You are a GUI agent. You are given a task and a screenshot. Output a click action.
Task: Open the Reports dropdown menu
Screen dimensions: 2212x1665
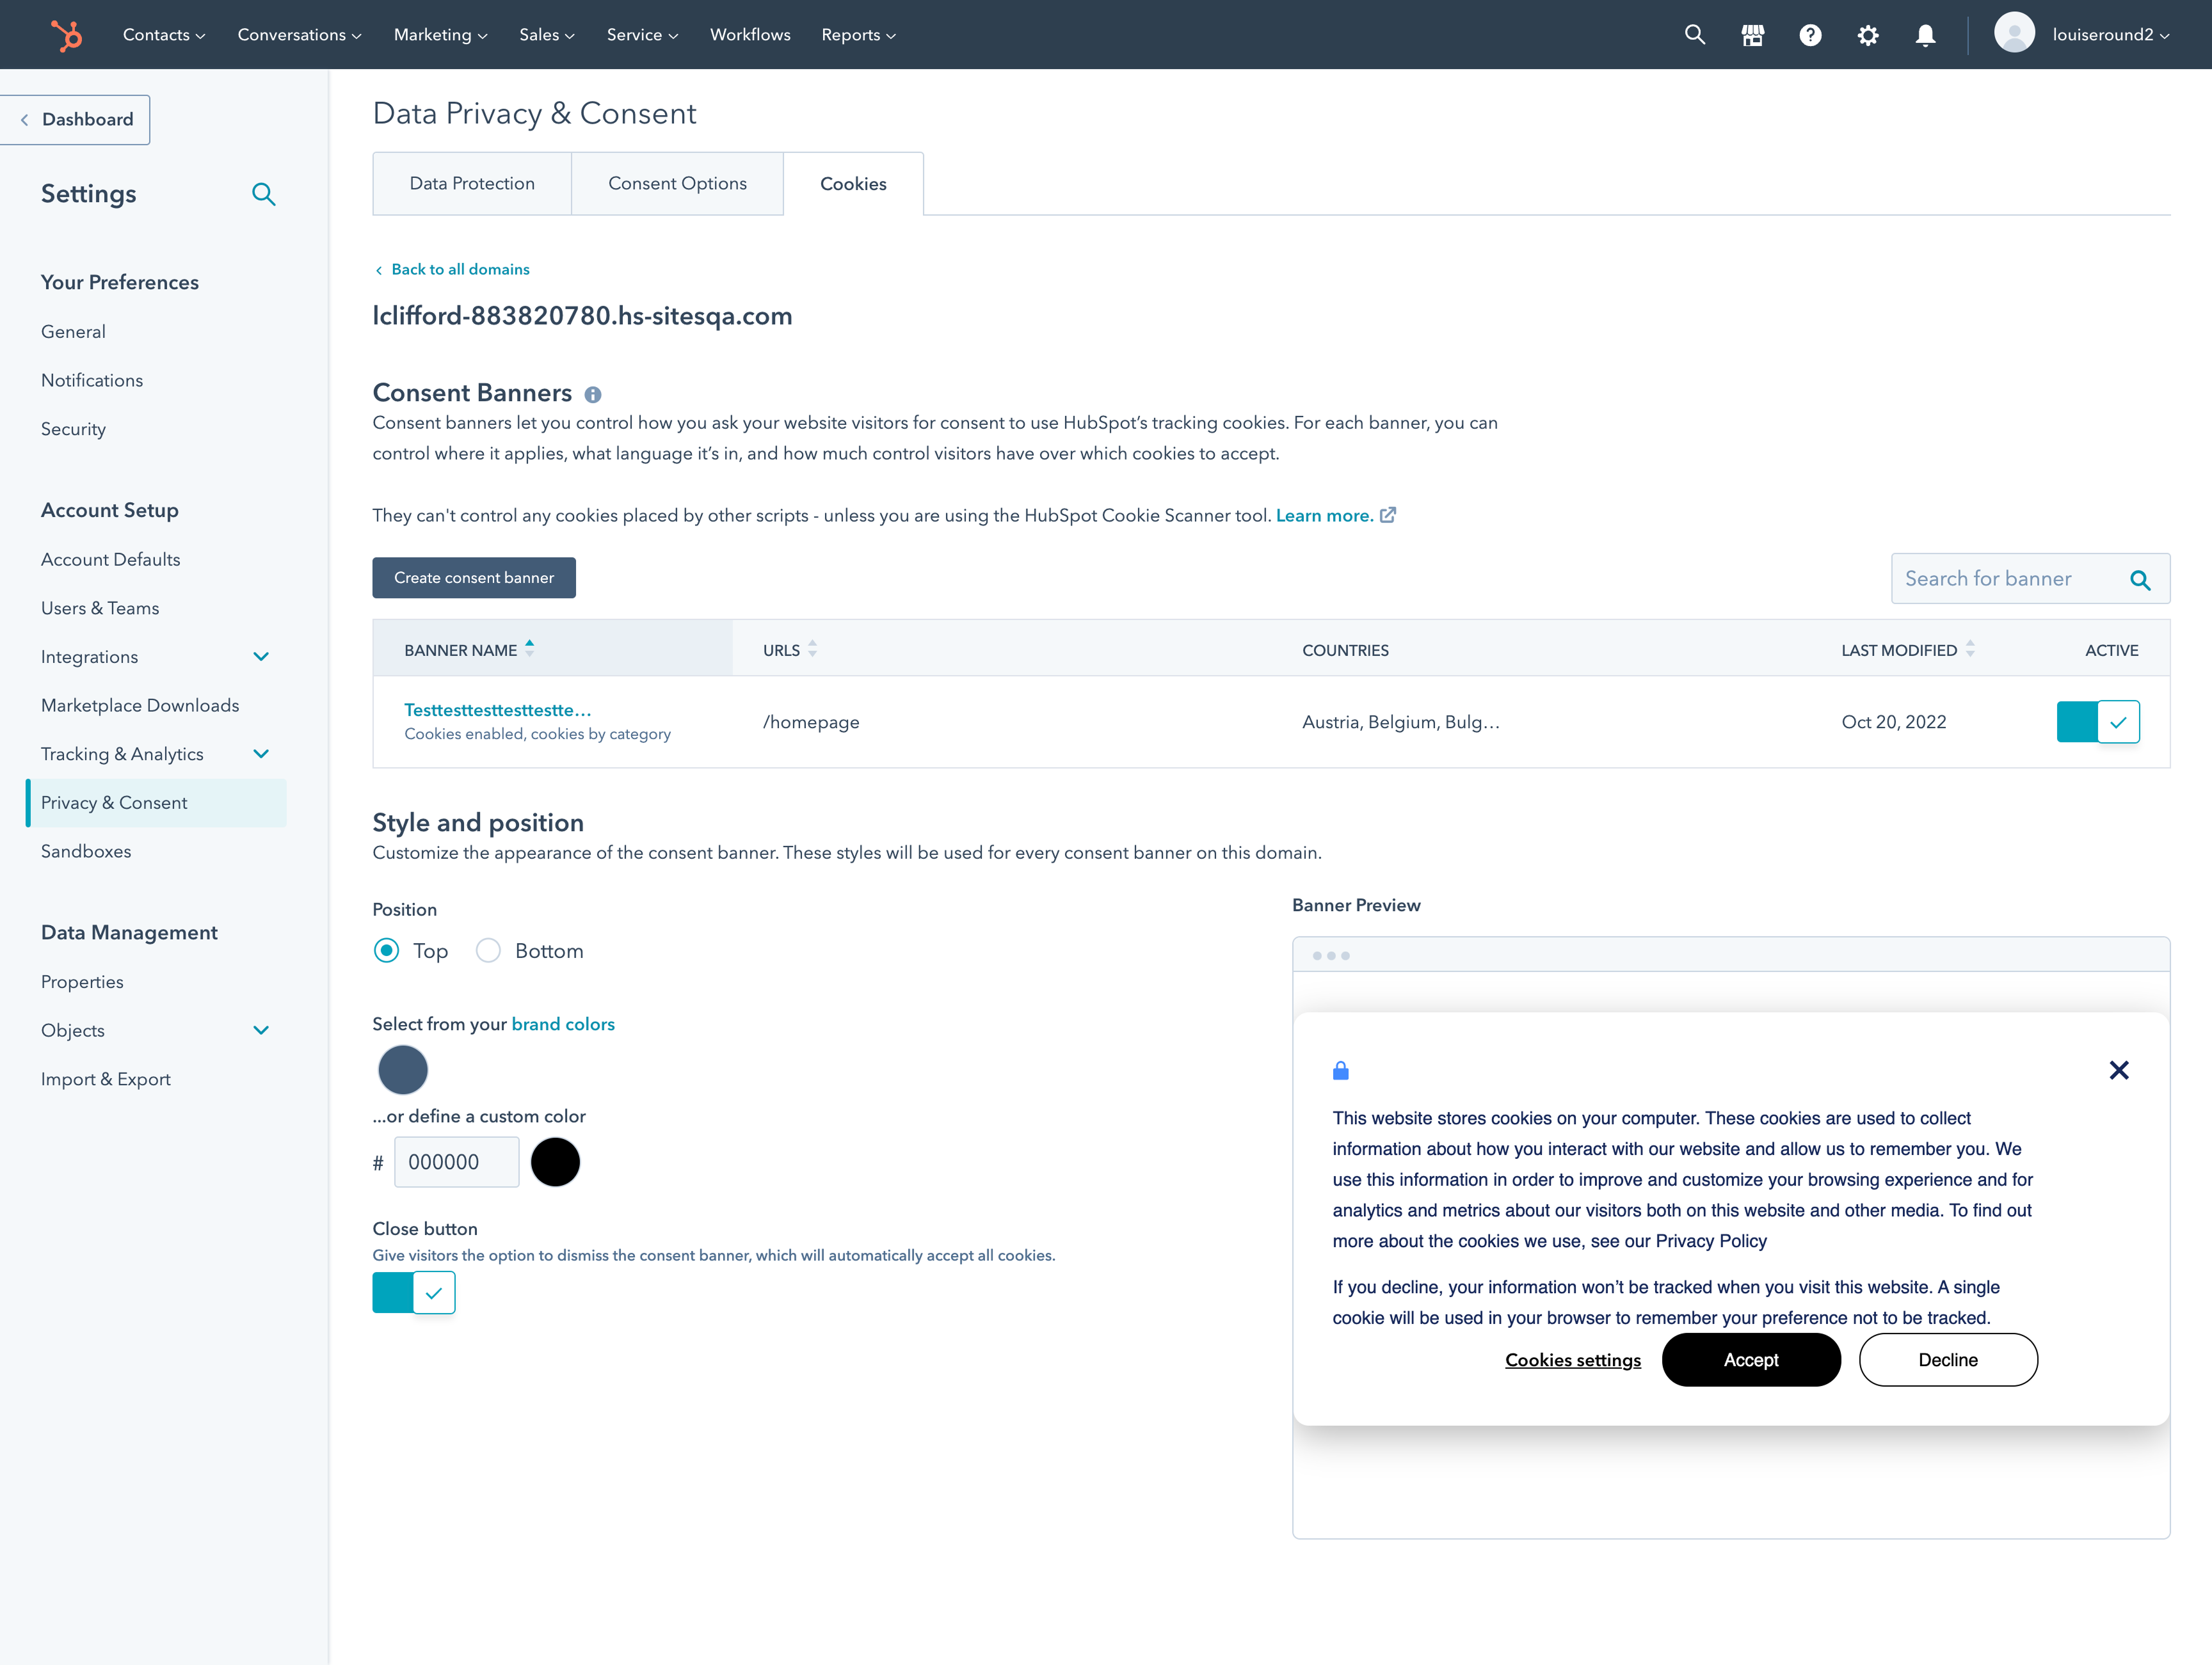point(859,35)
